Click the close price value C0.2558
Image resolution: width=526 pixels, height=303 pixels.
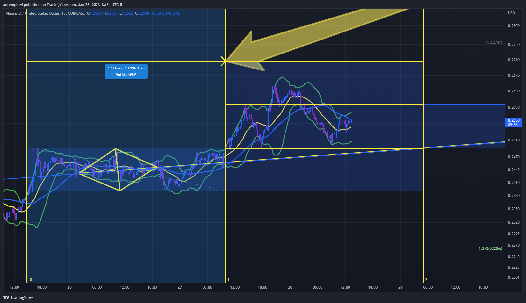pos(142,13)
